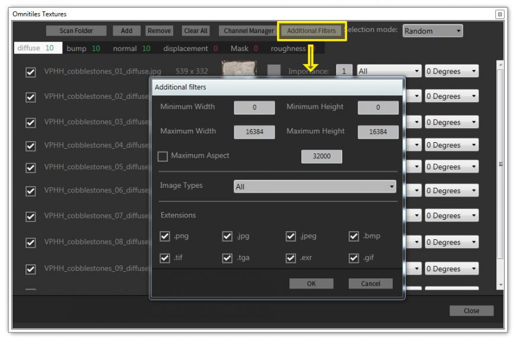The width and height of the screenshot is (516, 343).
Task: Click Remove to delete selected texture
Action: [159, 31]
